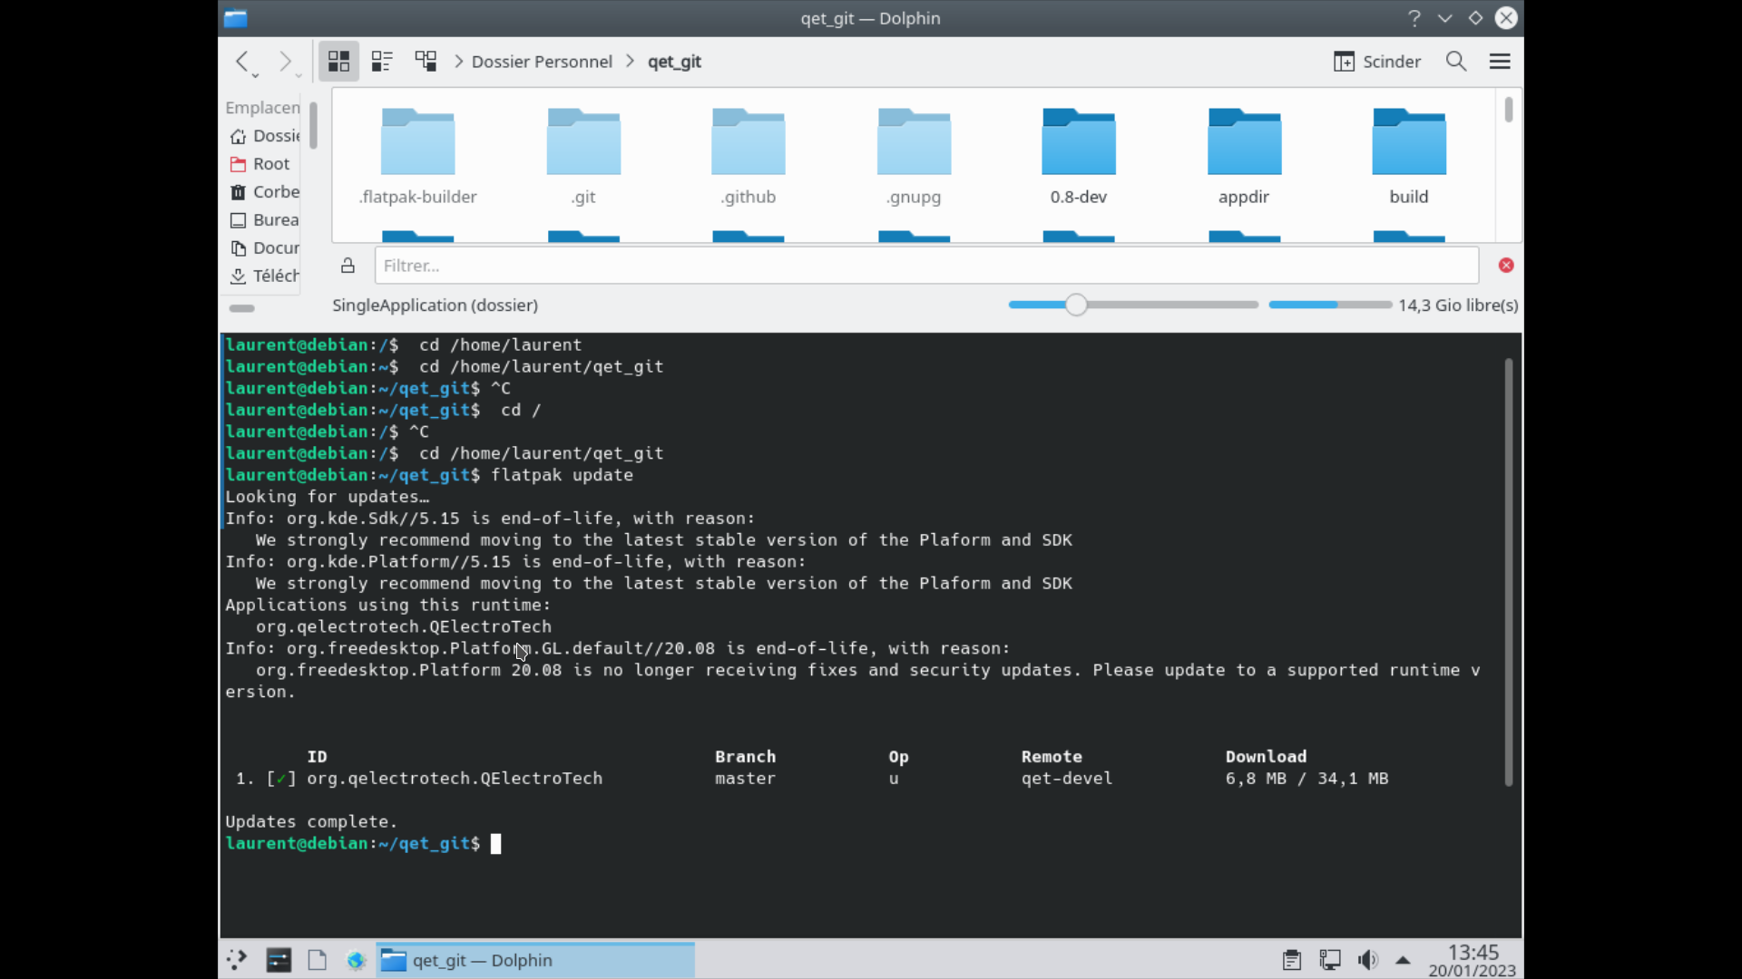1742x979 pixels.
Task: Open Dolphin title bar window menu icon
Action: point(236,18)
